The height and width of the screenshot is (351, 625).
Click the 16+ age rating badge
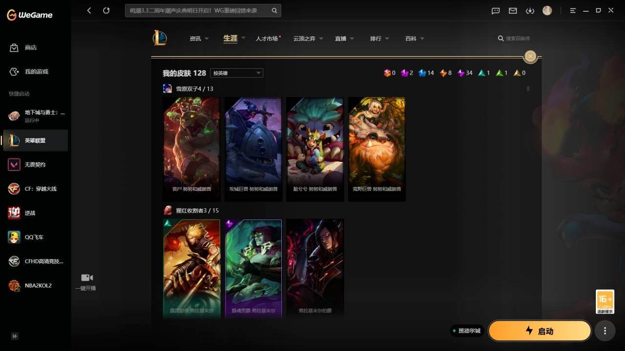605,302
